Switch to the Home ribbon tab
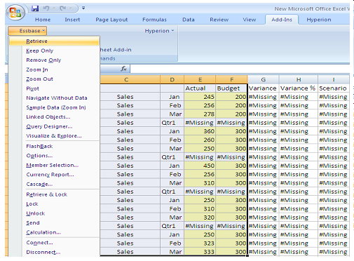This screenshot has width=354, height=261. point(43,20)
